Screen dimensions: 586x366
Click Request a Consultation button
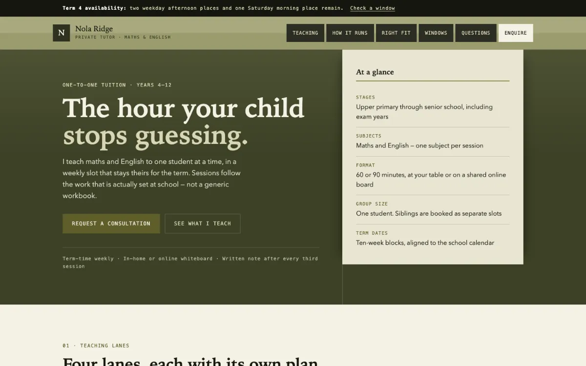111,224
